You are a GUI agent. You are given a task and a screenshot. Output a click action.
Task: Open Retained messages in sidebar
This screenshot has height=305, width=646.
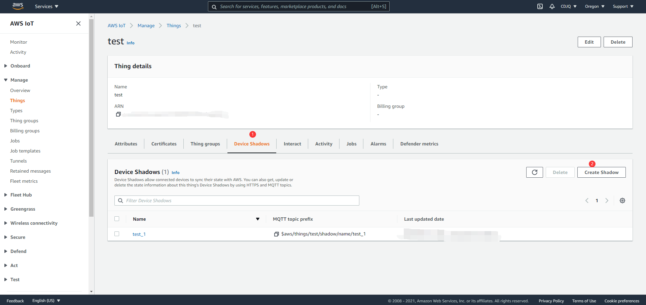(x=30, y=171)
